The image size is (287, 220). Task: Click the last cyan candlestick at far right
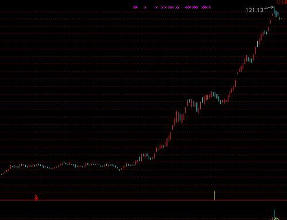[x=280, y=18]
